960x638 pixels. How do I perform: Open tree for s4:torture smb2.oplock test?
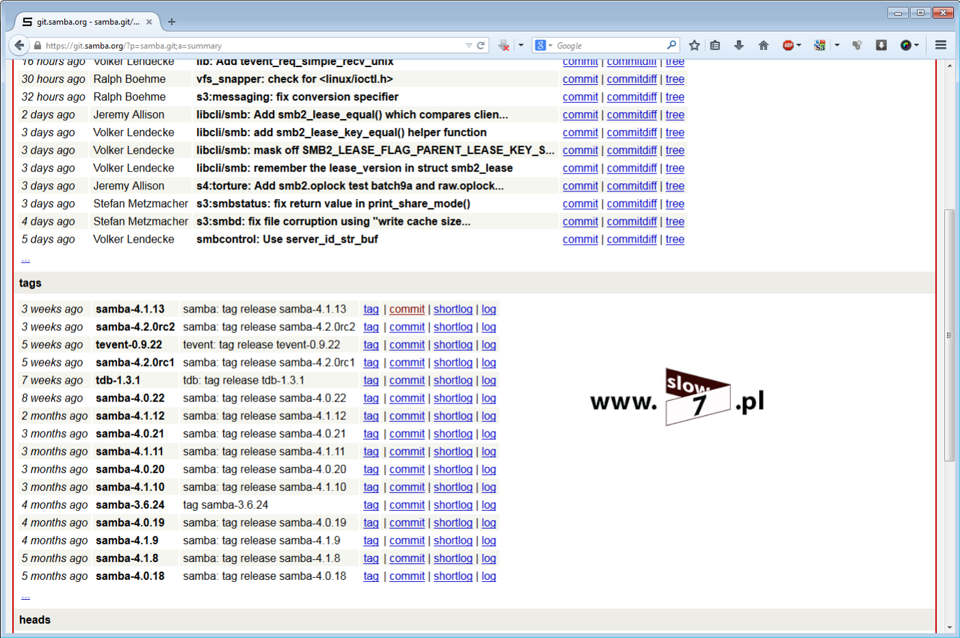tap(675, 186)
